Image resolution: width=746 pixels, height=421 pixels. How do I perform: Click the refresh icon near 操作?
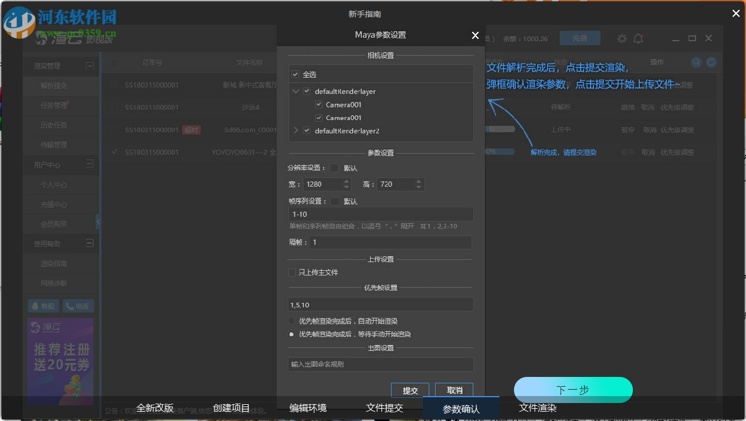tap(711, 62)
